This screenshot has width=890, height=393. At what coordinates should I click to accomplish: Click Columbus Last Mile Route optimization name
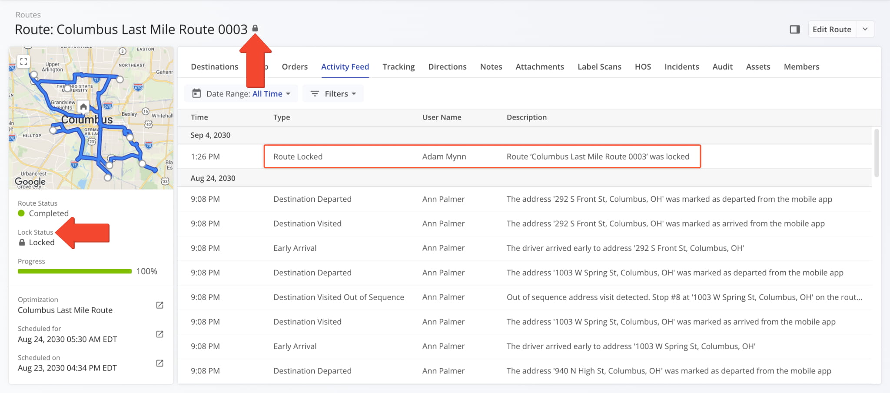click(65, 310)
